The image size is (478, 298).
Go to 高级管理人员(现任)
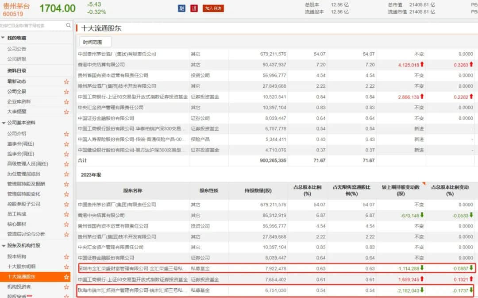[28, 164]
